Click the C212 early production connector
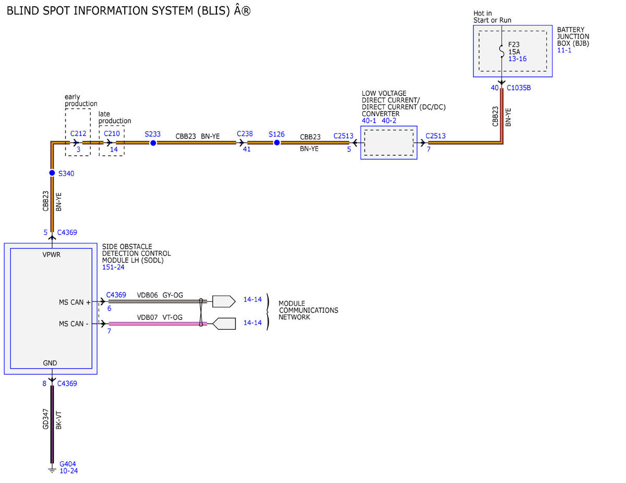The height and width of the screenshot is (483, 626). point(78,134)
